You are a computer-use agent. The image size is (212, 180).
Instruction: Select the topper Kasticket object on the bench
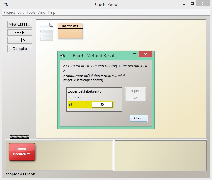point(22,152)
